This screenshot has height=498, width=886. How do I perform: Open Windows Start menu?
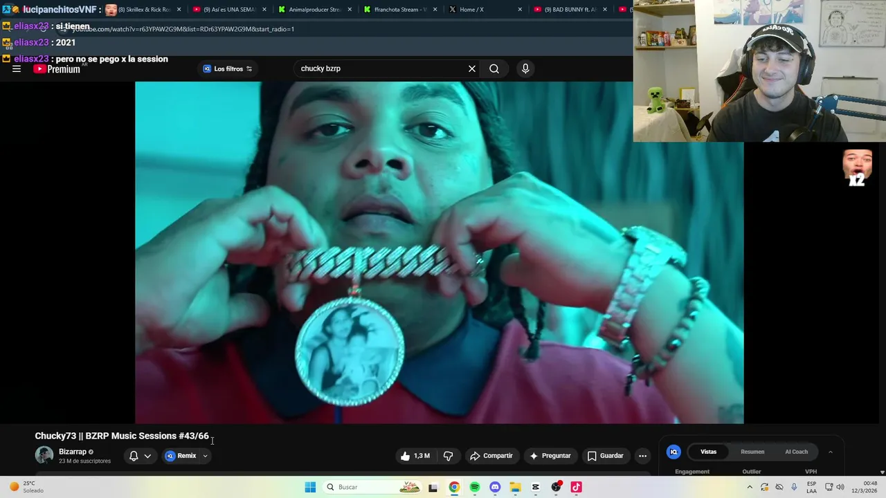point(310,487)
